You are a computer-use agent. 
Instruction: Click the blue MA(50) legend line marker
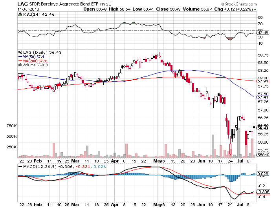click(20, 57)
